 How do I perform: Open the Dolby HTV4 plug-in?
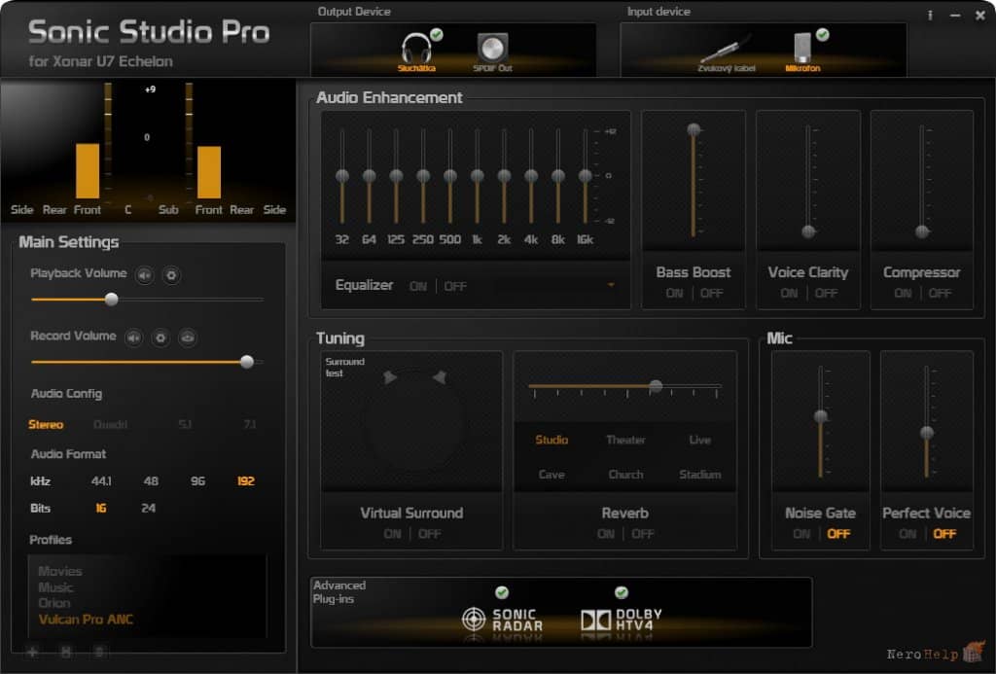click(622, 620)
